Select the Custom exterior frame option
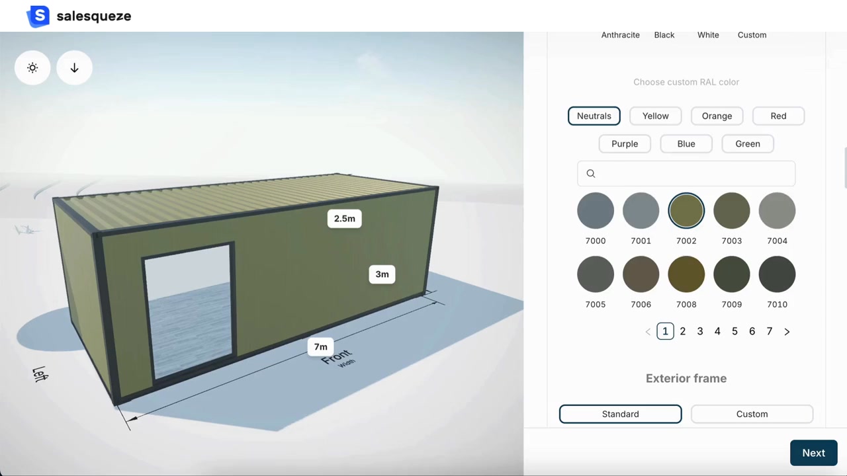This screenshot has height=476, width=847. coord(752,414)
